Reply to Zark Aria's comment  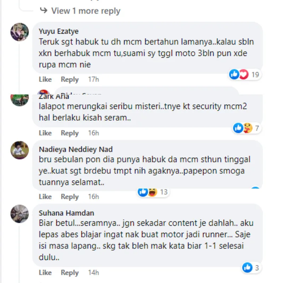pos(70,133)
